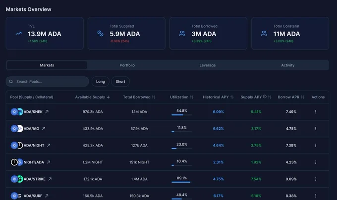Screen dimensions: 337x200
Task: Click the TVL trend arrow icon
Action: coord(19,34)
